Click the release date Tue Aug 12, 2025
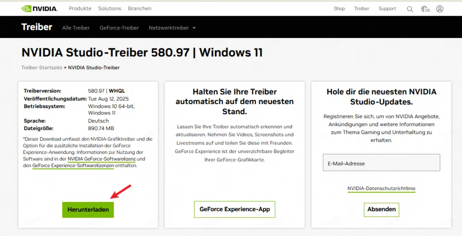462x236 pixels. click(x=109, y=98)
